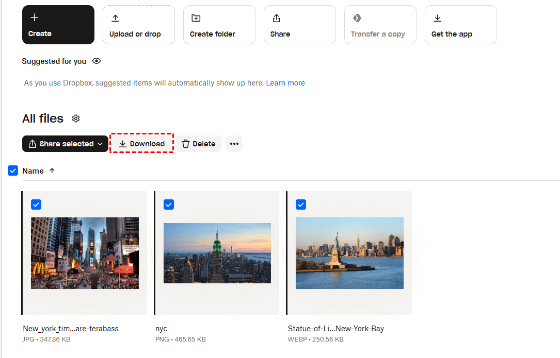Toggle the Suggested for you eye icon
The image size is (560, 358).
tap(96, 61)
